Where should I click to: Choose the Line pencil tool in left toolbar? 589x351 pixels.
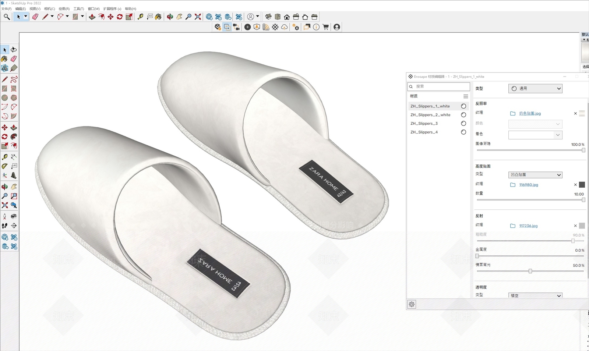coord(4,79)
